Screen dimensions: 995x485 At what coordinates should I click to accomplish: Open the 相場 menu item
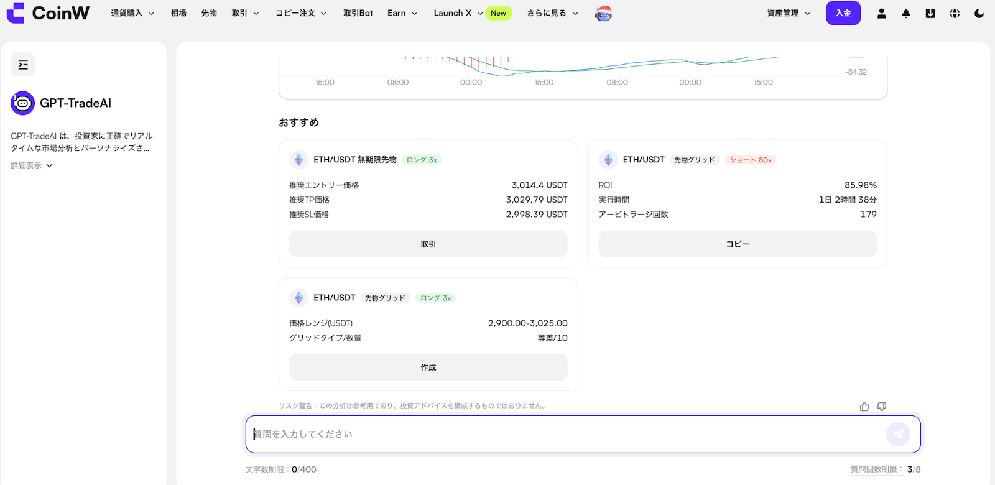(x=178, y=13)
